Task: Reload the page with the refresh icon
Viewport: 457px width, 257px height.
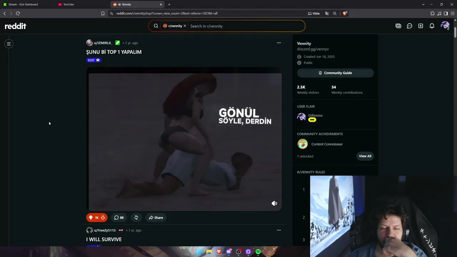Action: 18,14
